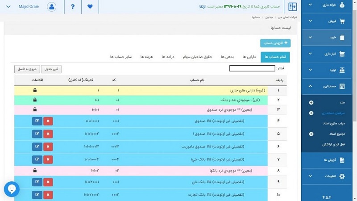Edit account row 4 صندوق
The width and height of the screenshot is (357, 201).
tap(37, 121)
